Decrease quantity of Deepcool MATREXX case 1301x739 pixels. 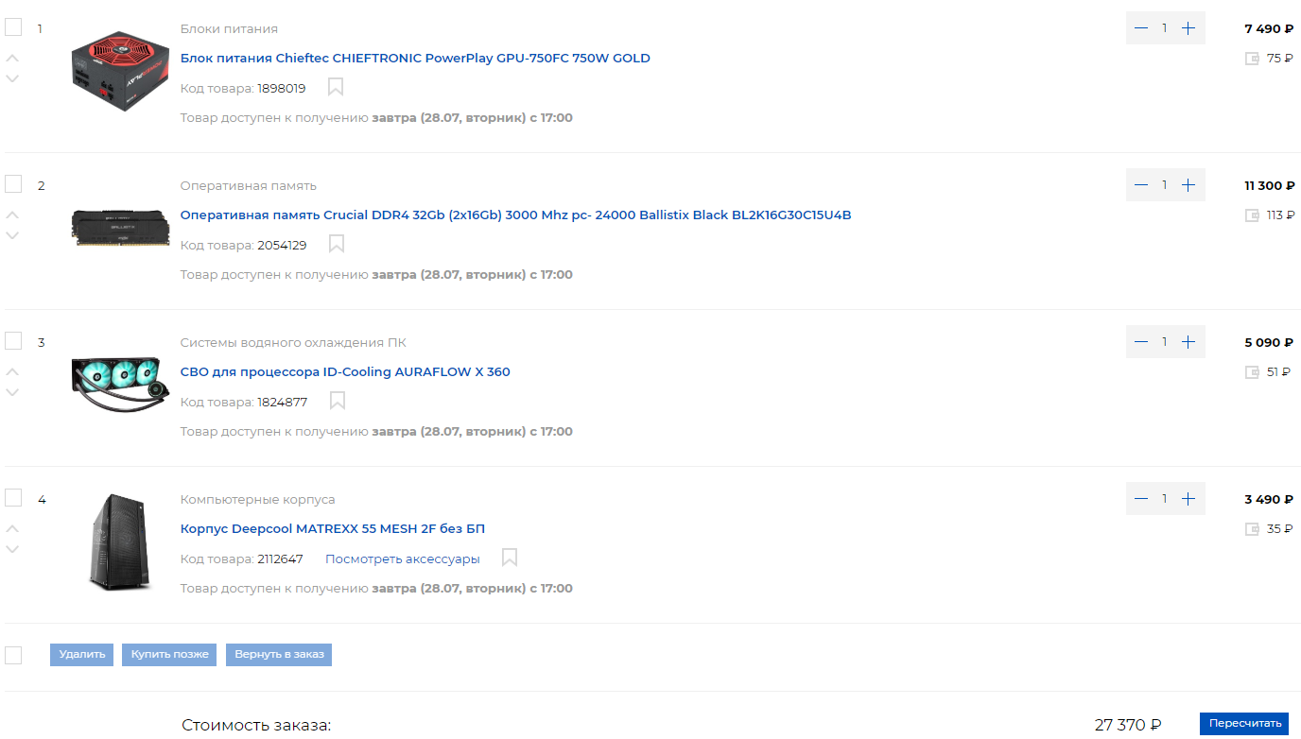1141,499
